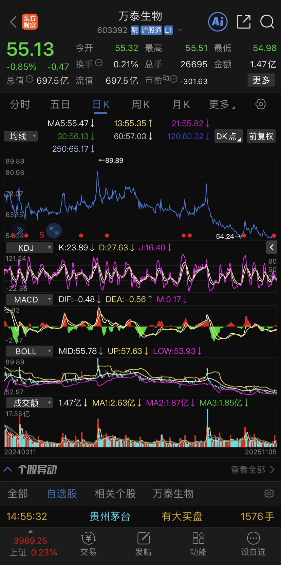
Task: Open 成交额 indicator dropdown
Action: (30, 403)
